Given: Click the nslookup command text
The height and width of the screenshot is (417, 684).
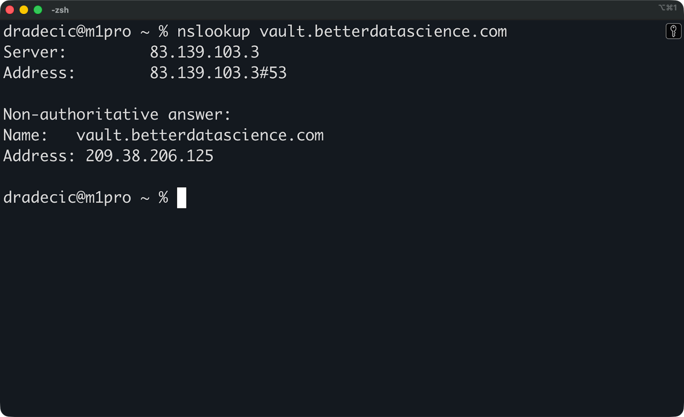Looking at the screenshot, I should [214, 31].
